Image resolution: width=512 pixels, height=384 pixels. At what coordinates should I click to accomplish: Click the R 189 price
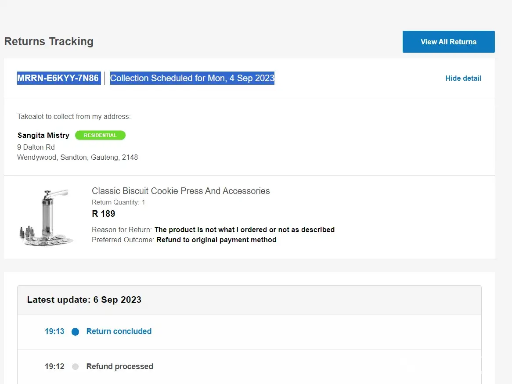click(x=103, y=214)
